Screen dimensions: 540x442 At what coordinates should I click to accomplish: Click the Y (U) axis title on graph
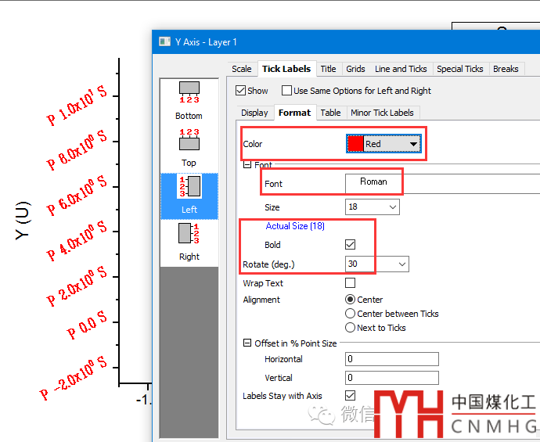[23, 221]
